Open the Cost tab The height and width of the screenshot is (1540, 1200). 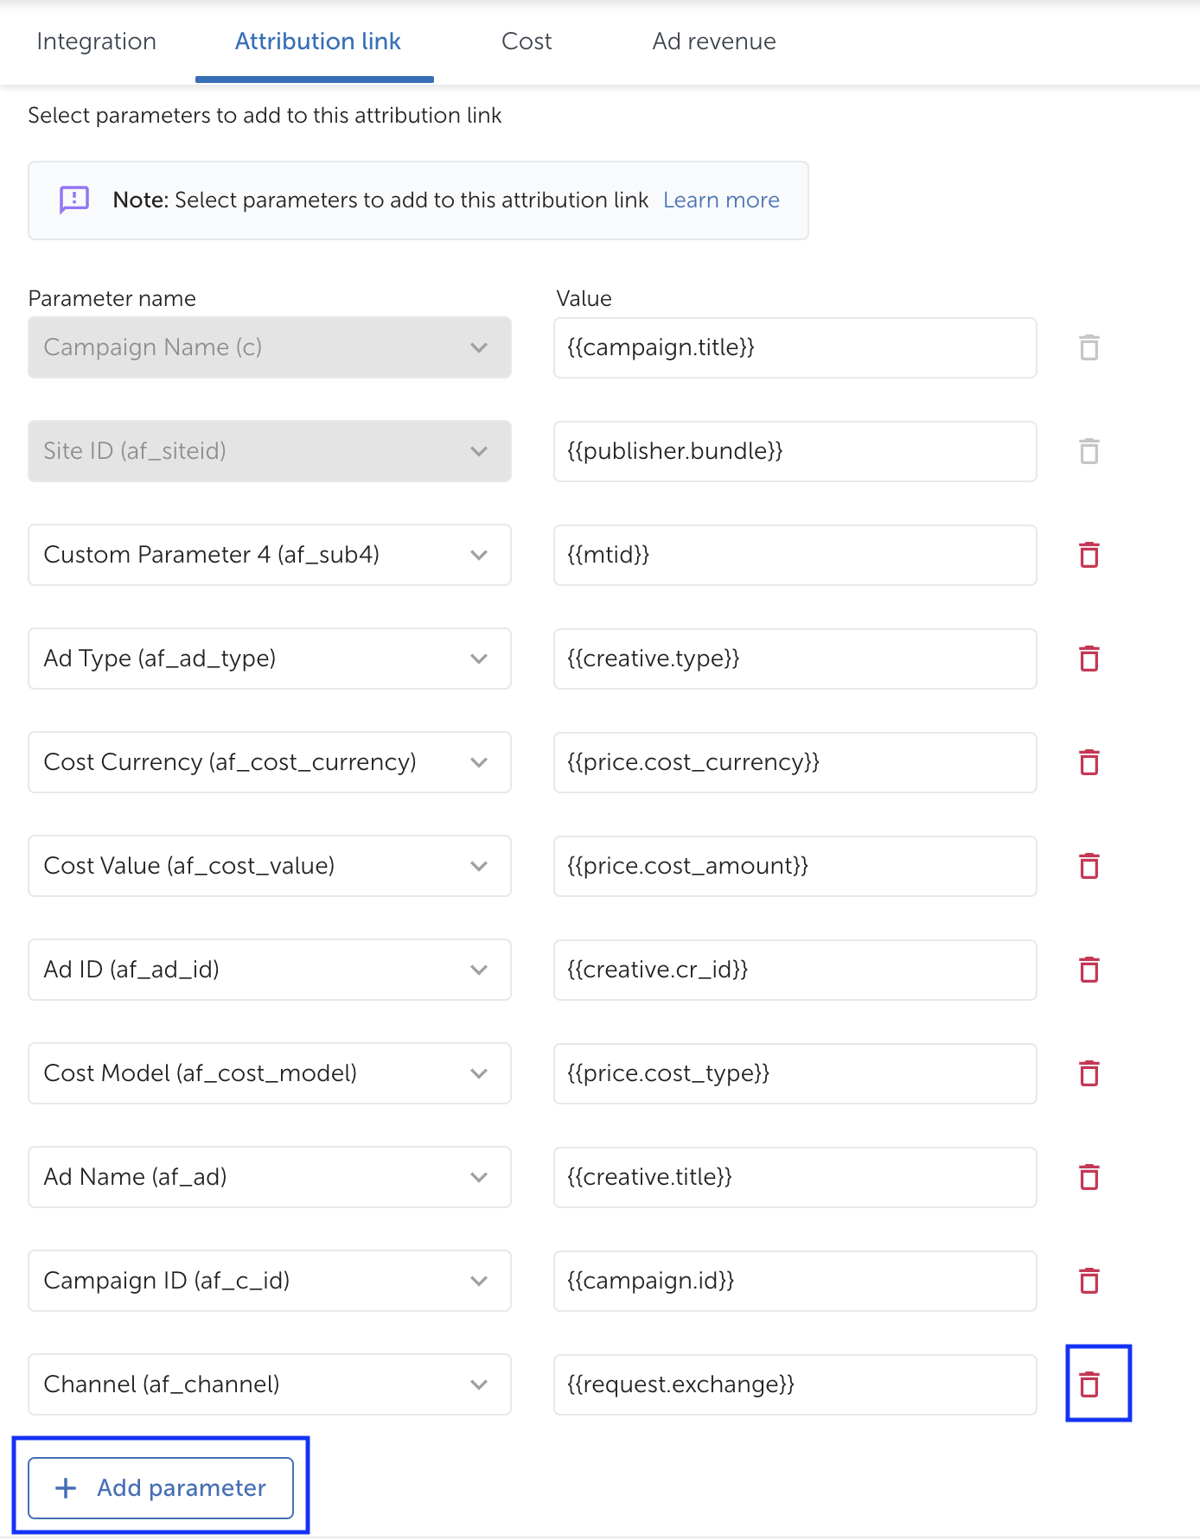point(527,41)
